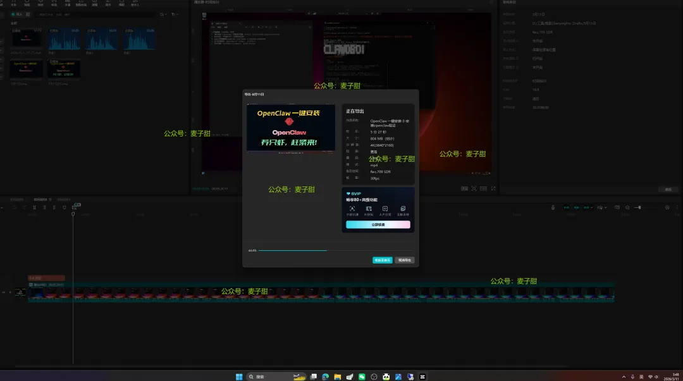Switch to the third timeline tab
The width and height of the screenshot is (683, 381).
(64, 200)
